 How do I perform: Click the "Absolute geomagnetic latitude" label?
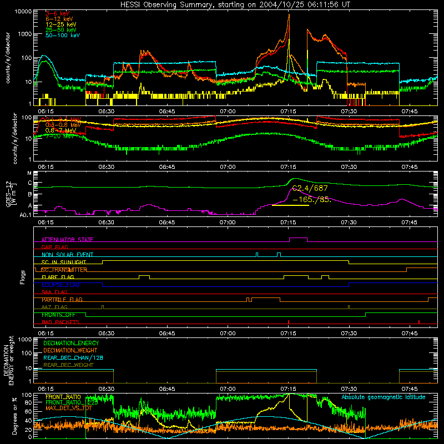point(384,397)
